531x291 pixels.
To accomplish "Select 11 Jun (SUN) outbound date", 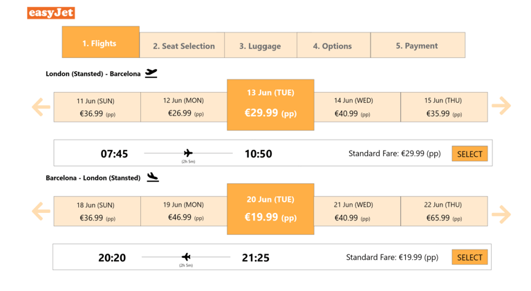I will coord(97,106).
